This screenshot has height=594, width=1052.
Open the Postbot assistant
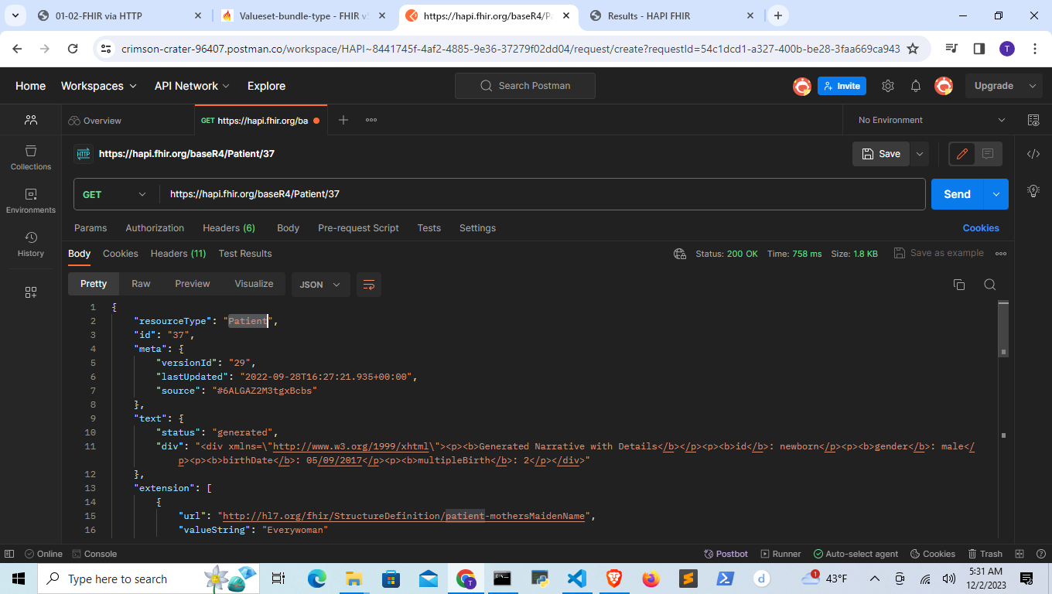pos(726,554)
